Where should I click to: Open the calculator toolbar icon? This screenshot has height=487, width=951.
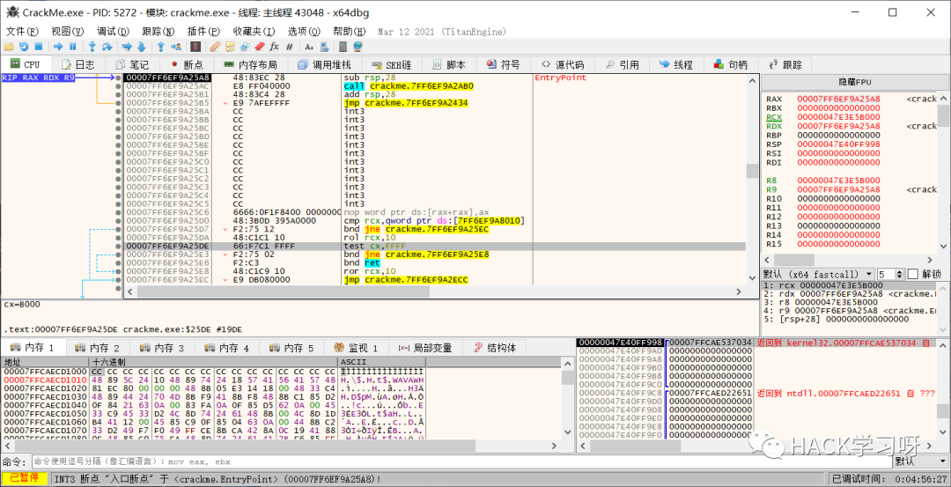pyautogui.click(x=343, y=47)
